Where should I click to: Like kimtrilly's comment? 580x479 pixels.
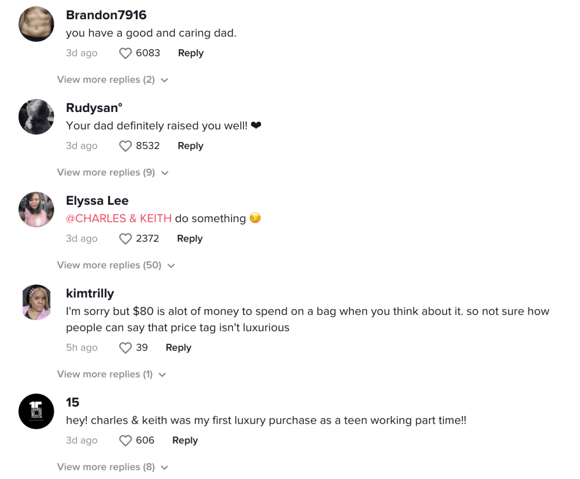[125, 347]
